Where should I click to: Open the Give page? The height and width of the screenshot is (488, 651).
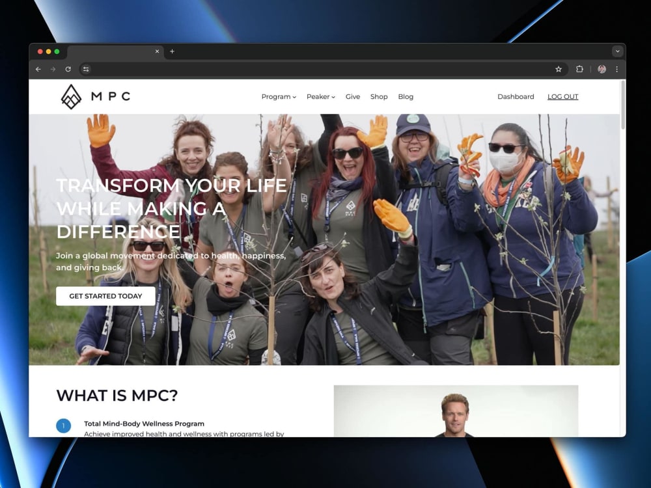tap(353, 97)
